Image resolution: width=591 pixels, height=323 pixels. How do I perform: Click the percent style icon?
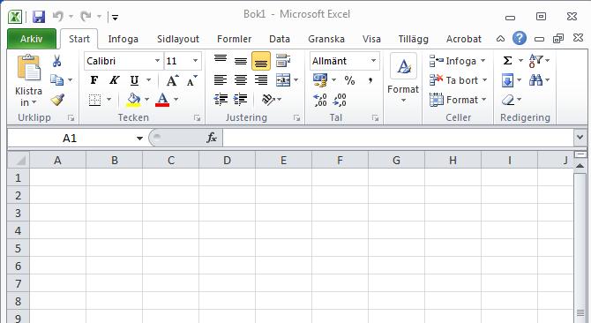pyautogui.click(x=349, y=80)
